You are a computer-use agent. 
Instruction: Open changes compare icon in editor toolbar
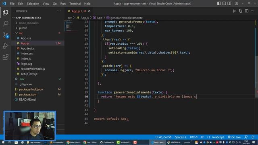pyautogui.click(x=240, y=11)
